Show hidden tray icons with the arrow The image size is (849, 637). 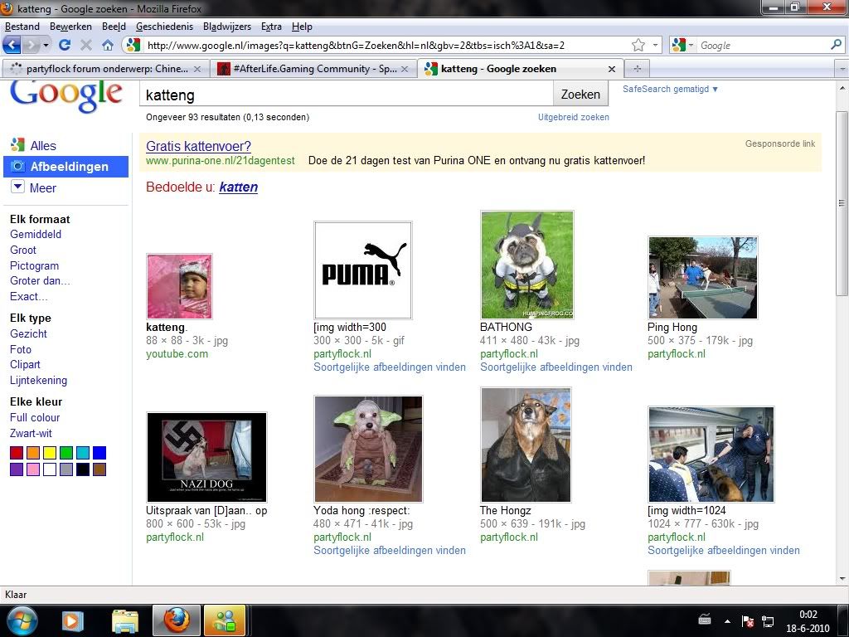727,620
